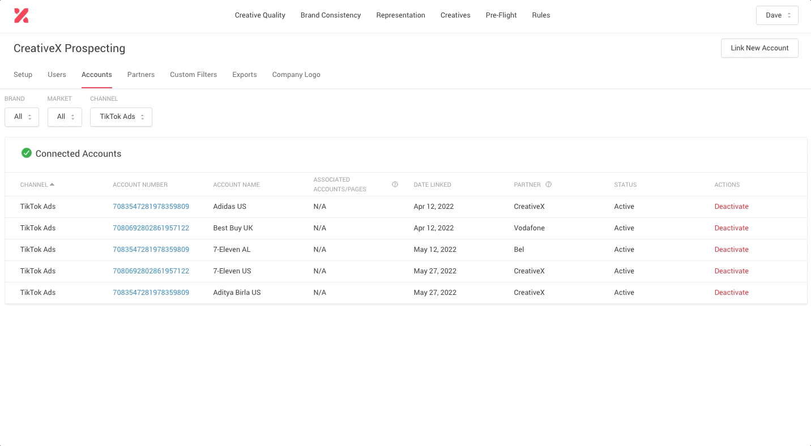This screenshot has height=446, width=811.
Task: Open the Company Logo tab
Action: [x=296, y=75]
